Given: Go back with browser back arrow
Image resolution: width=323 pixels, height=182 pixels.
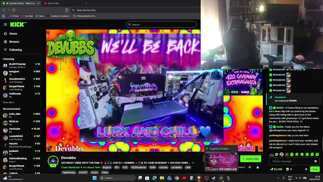Looking at the screenshot, I should pyautogui.click(x=4, y=10).
